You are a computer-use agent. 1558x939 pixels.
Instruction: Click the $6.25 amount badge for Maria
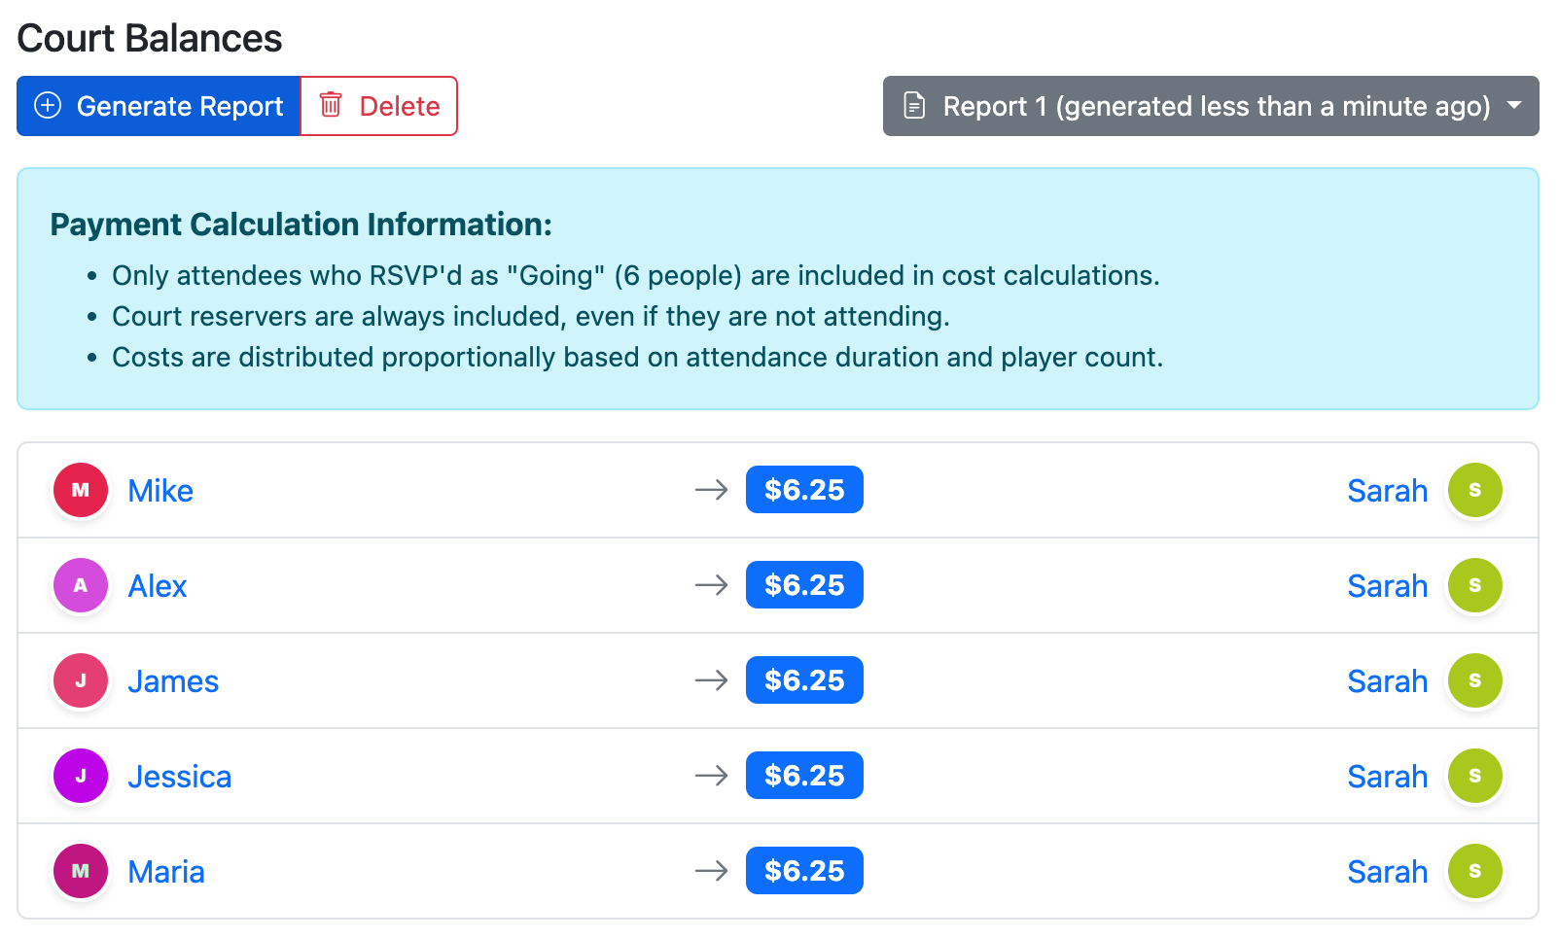[804, 871]
